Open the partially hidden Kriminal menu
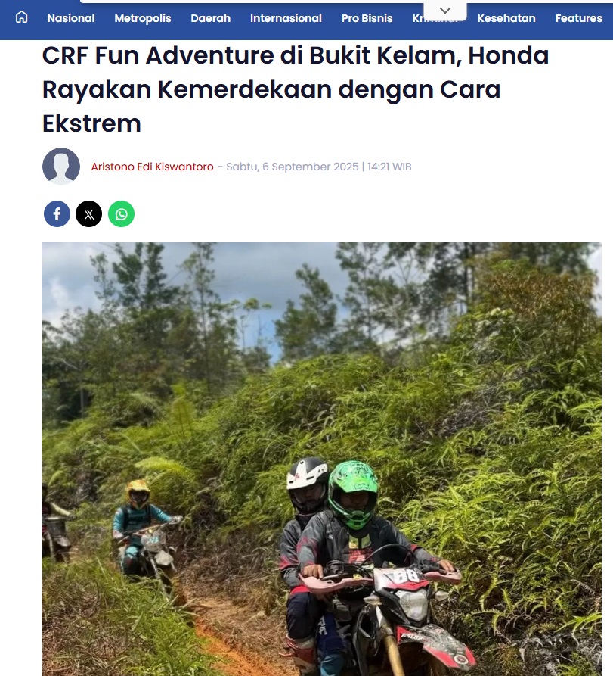Screen dimensions: 613x676 435,19
